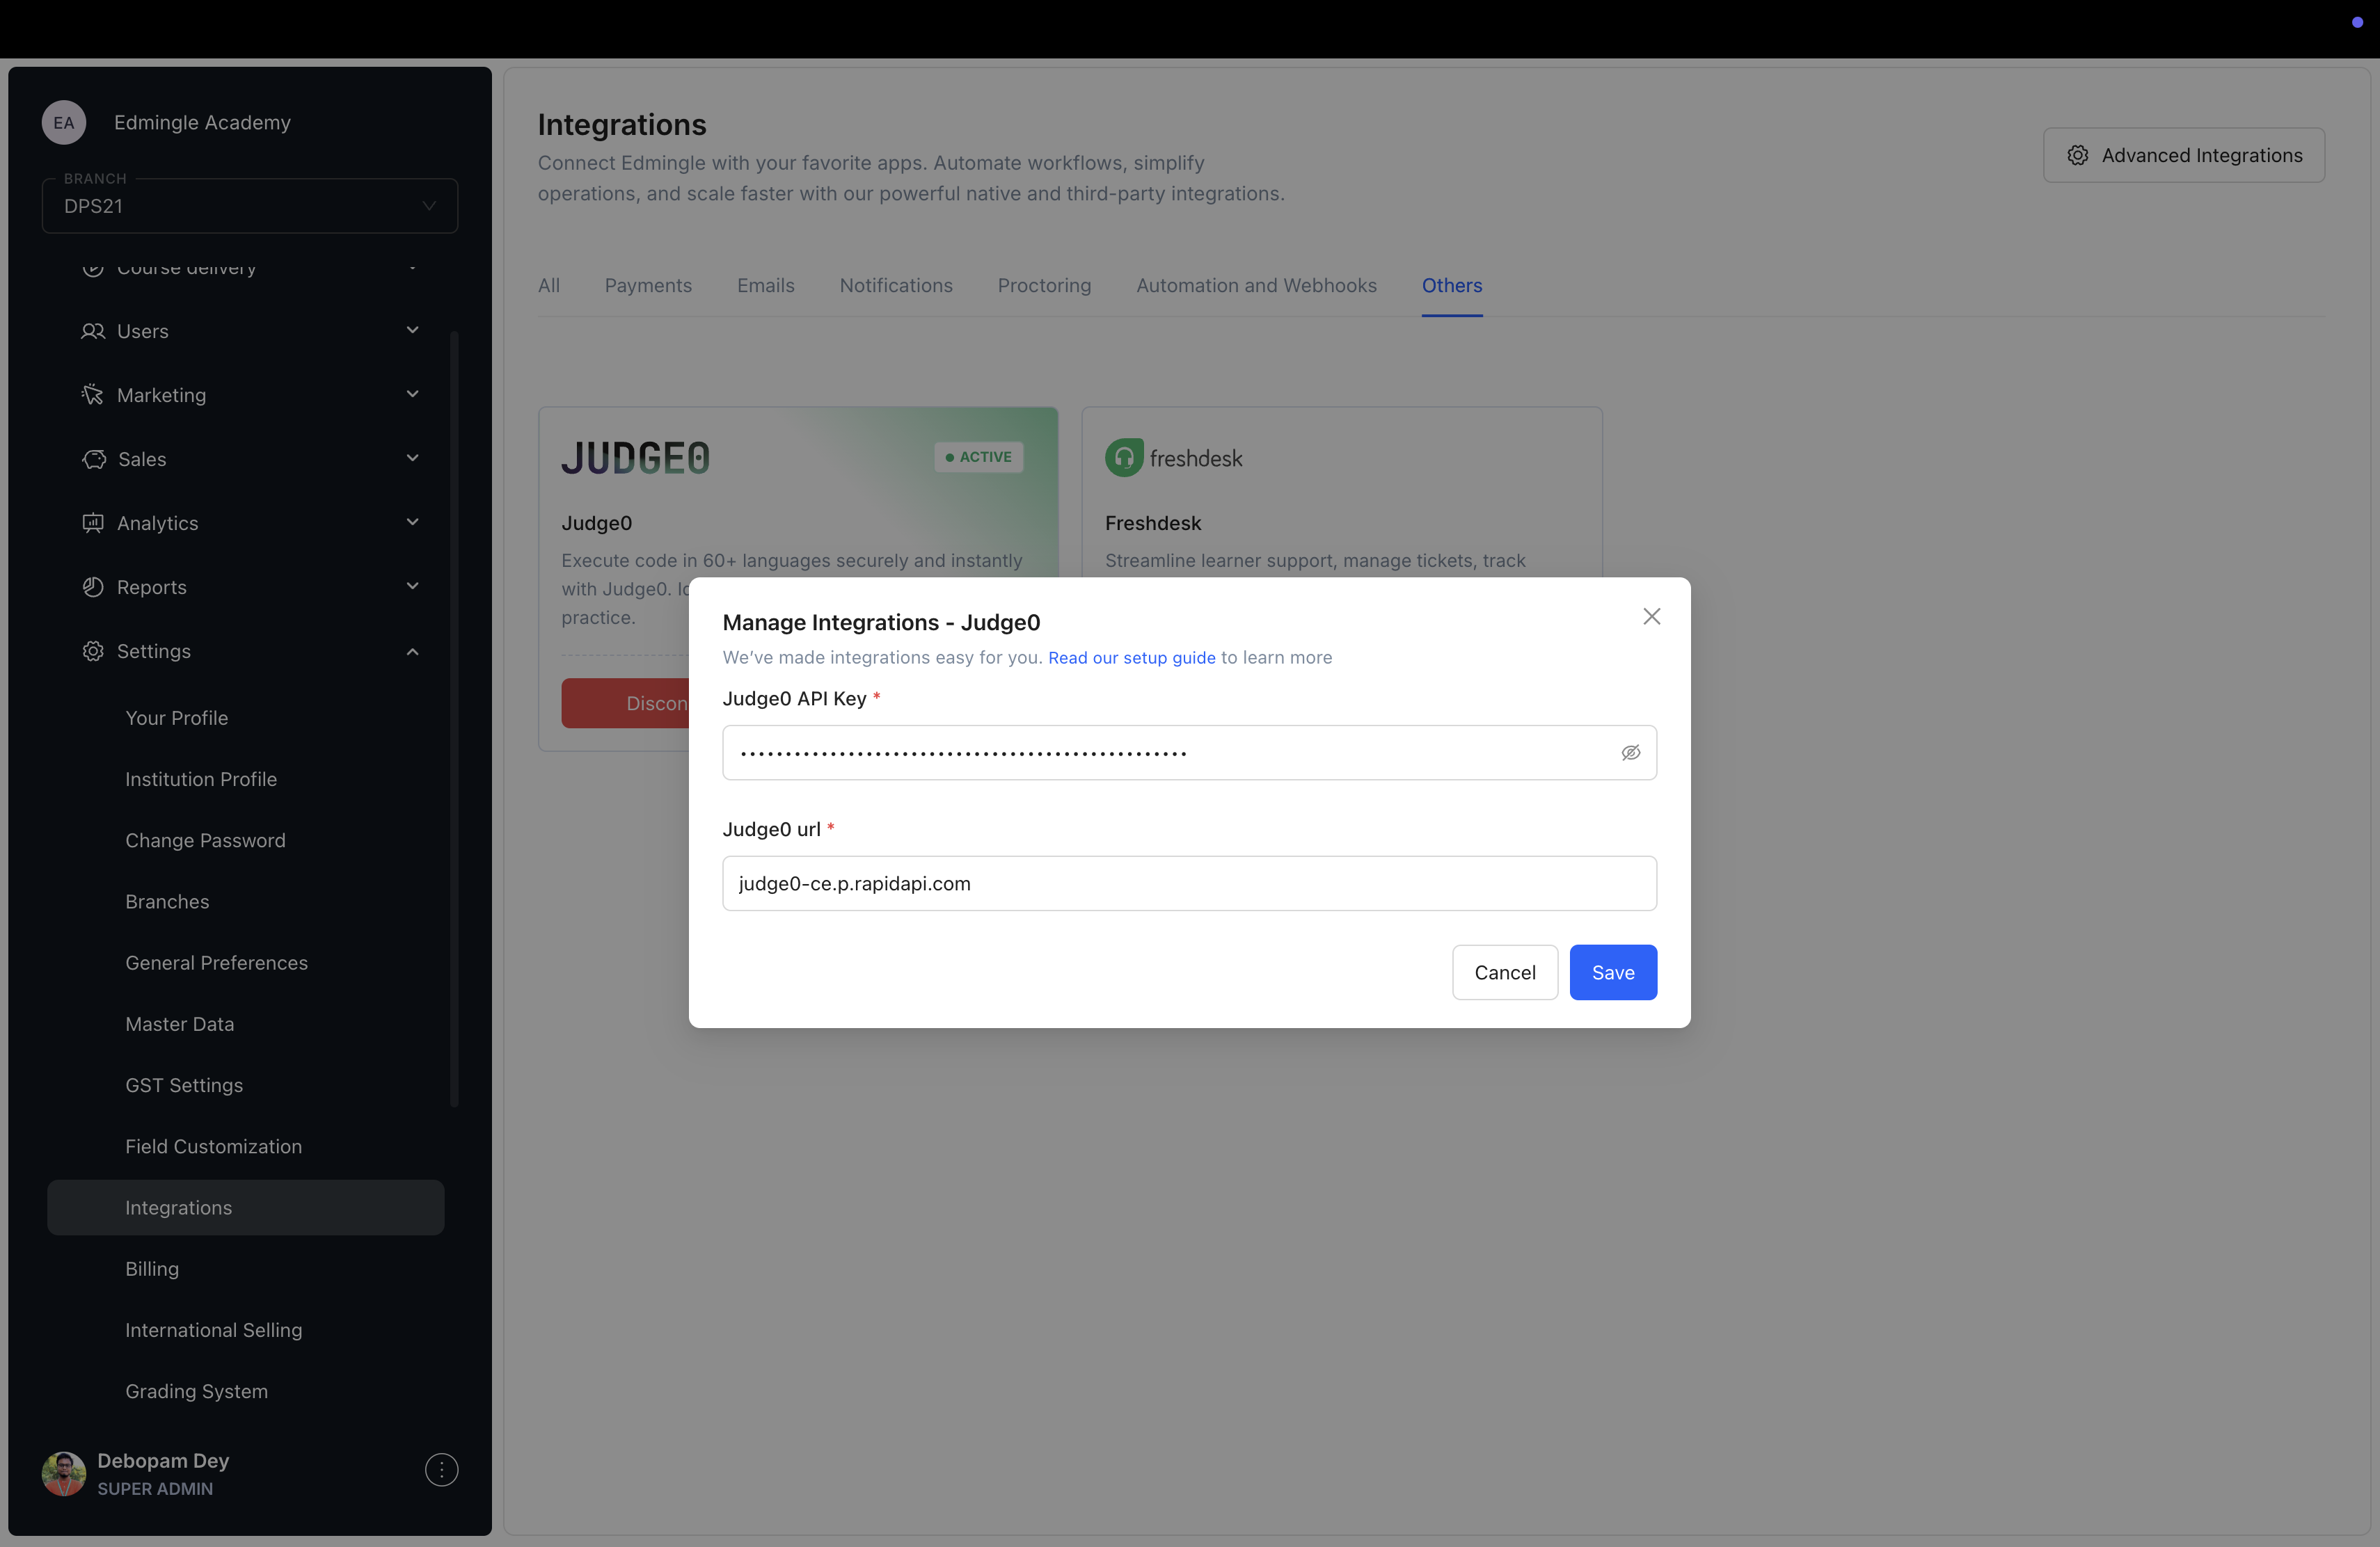Open General Preferences
Screen dimensions: 2380x1547
[x=216, y=963]
